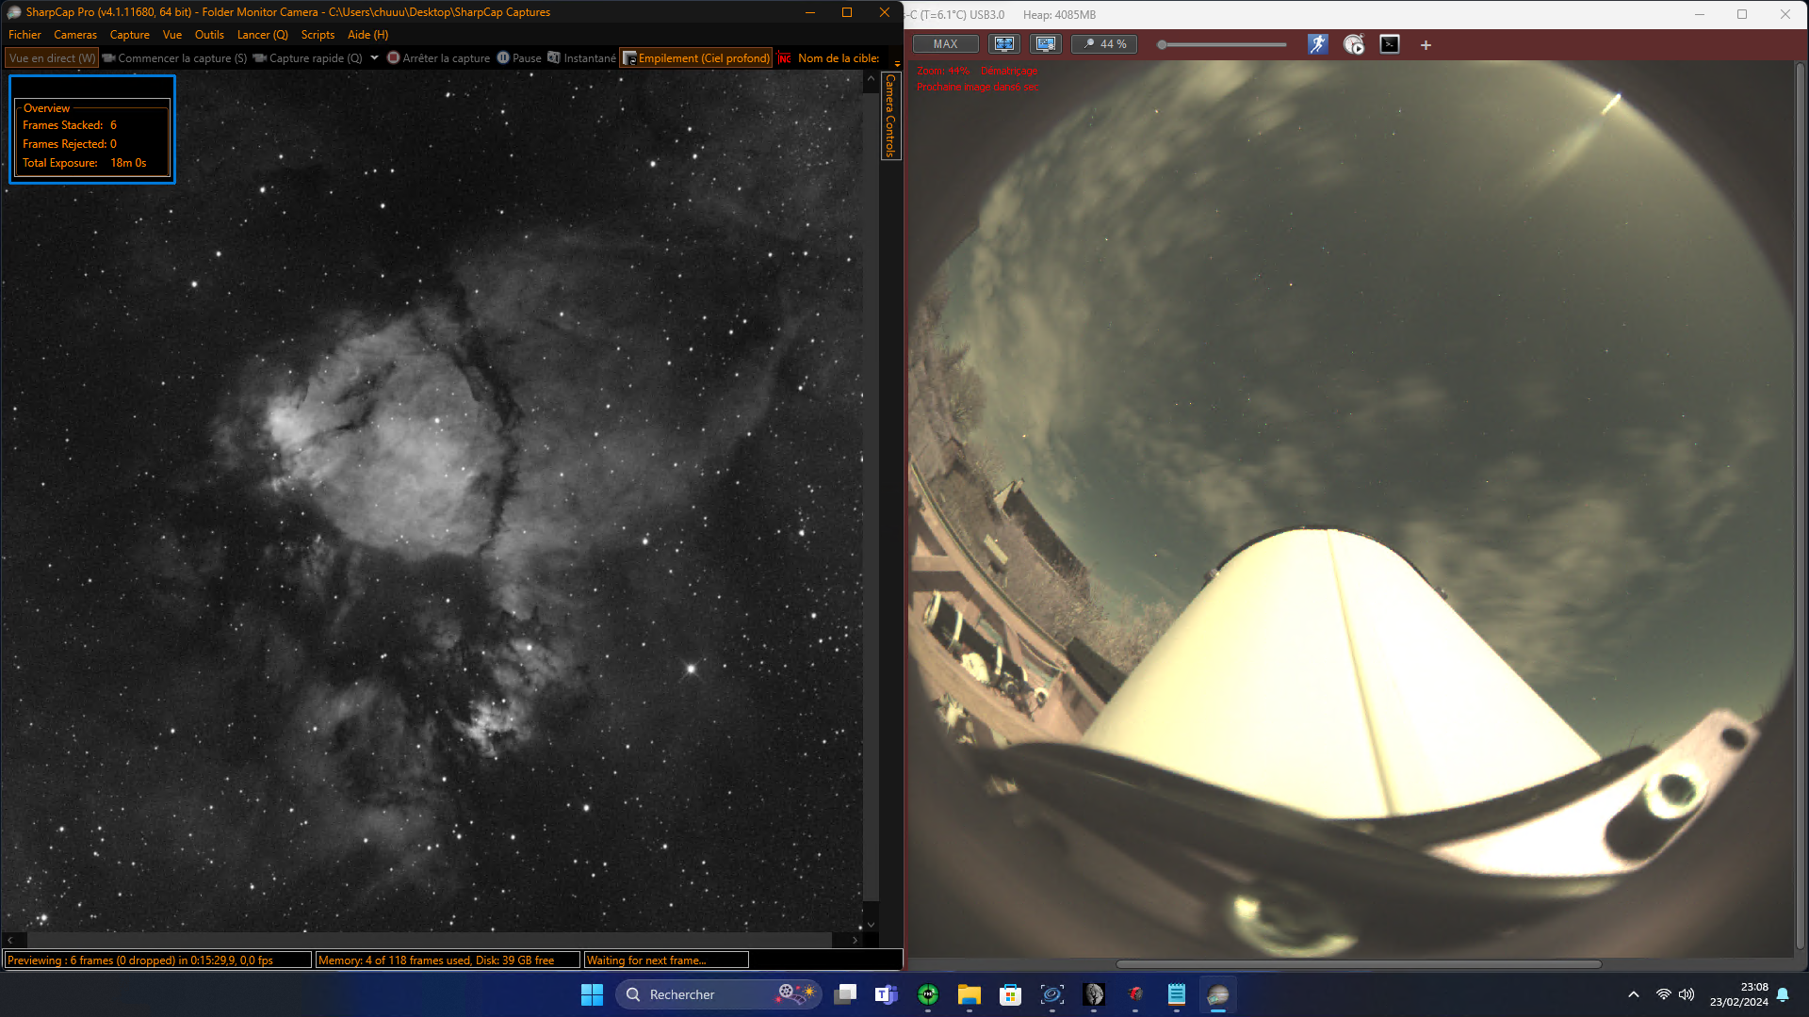Toggle Pause capture button
This screenshot has width=1809, height=1017.
click(x=519, y=58)
